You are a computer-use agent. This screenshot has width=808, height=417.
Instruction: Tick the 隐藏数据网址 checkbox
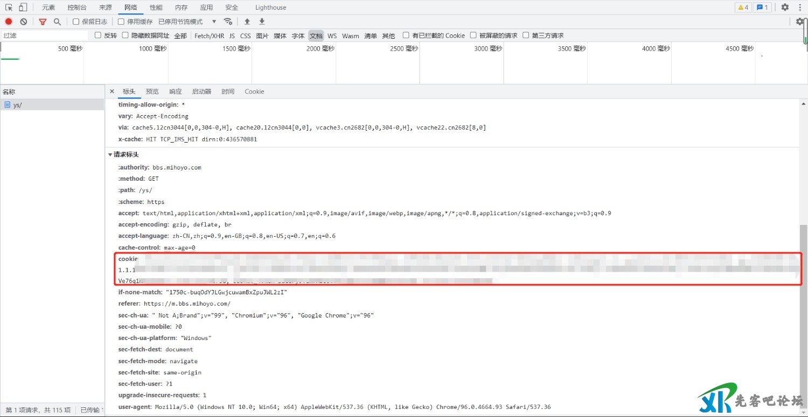[126, 36]
